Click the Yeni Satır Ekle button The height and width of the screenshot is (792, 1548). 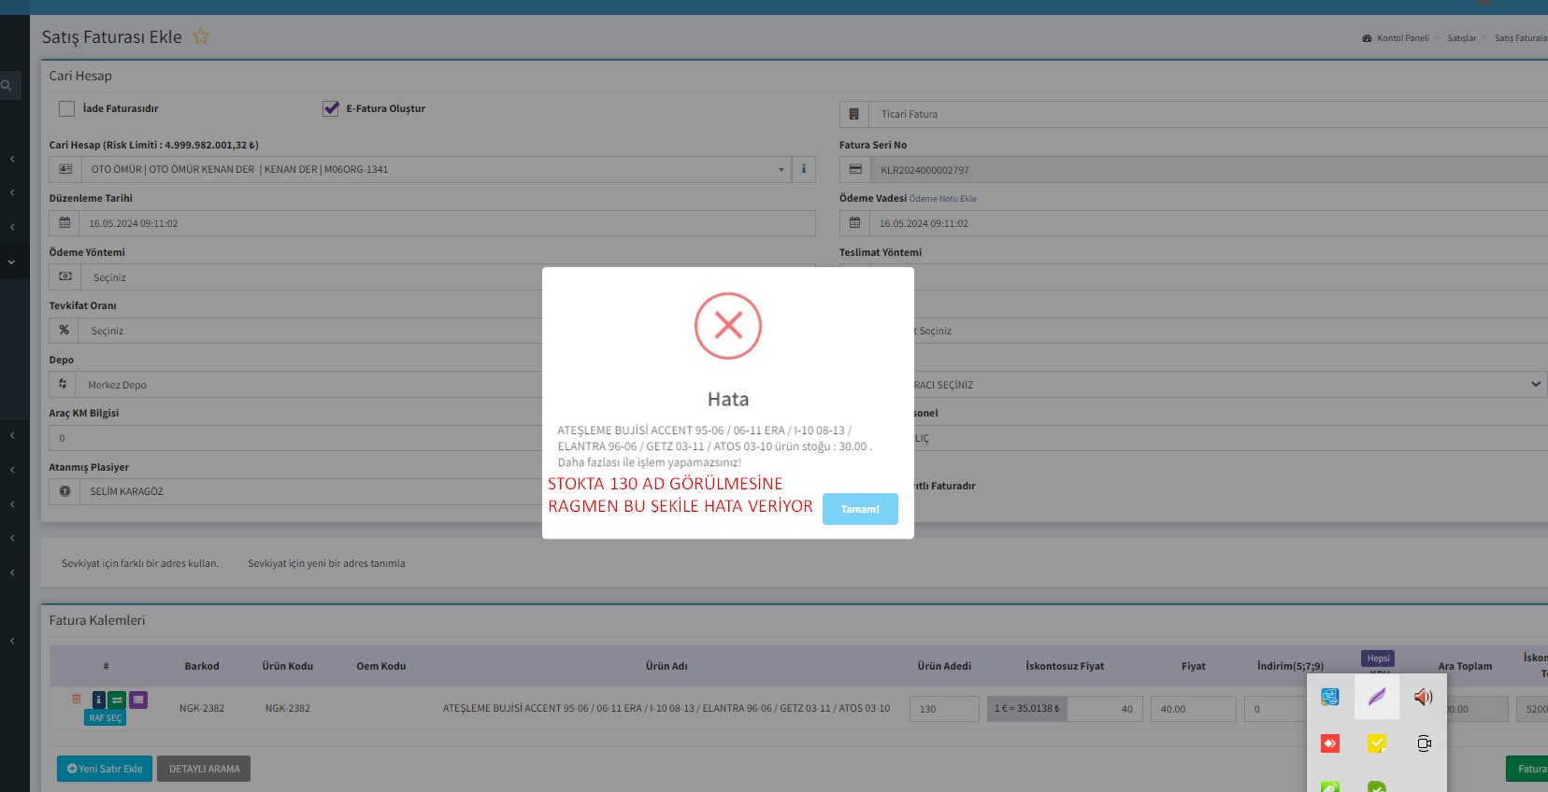(105, 769)
